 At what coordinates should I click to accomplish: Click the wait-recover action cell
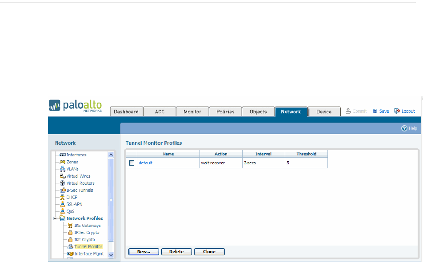221,163
